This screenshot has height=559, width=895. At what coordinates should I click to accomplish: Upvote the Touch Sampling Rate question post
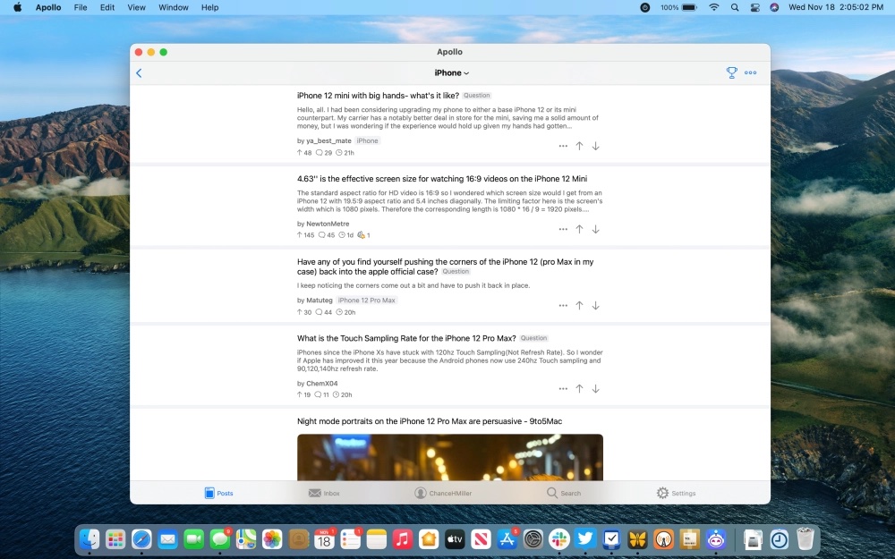pyautogui.click(x=579, y=388)
